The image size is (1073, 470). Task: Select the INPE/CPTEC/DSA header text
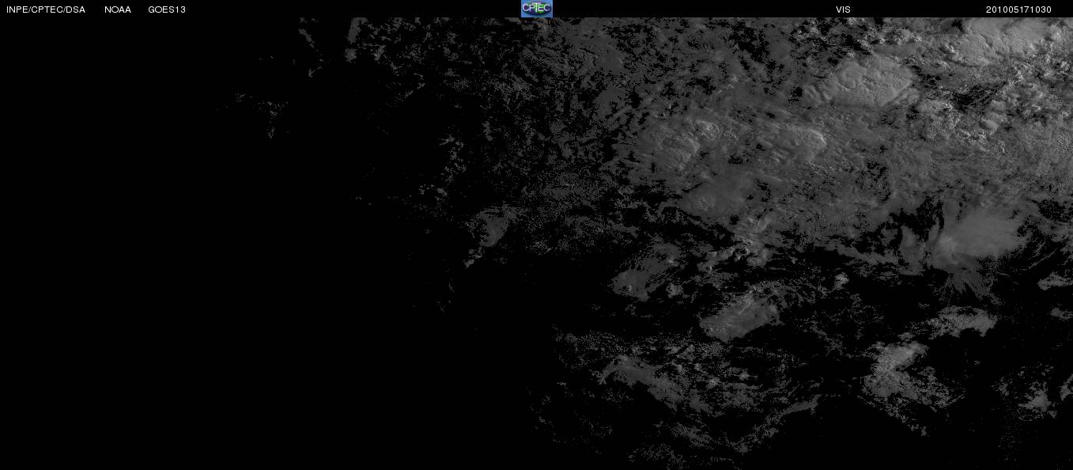(x=46, y=9)
